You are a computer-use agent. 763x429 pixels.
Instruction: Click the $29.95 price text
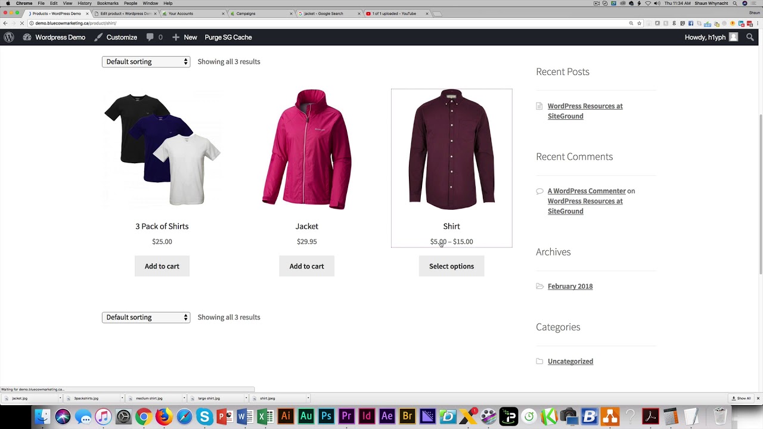tap(307, 241)
